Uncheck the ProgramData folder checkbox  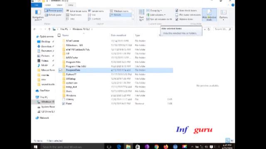coord(60,70)
